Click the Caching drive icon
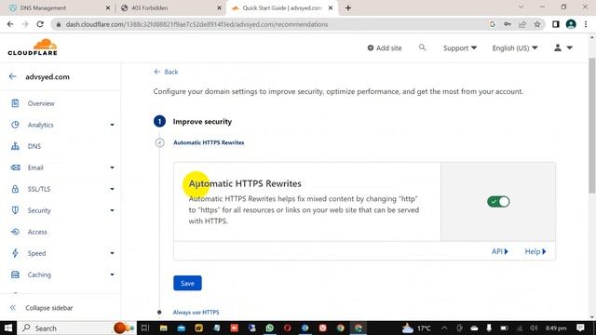Screen dimensions: 596x335 point(15,275)
